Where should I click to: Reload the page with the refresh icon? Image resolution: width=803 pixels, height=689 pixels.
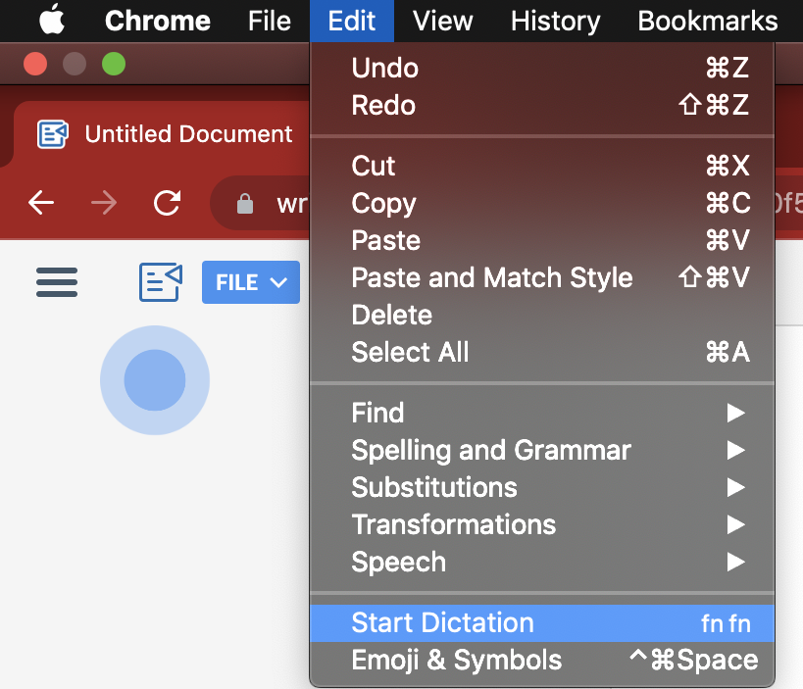pos(168,203)
